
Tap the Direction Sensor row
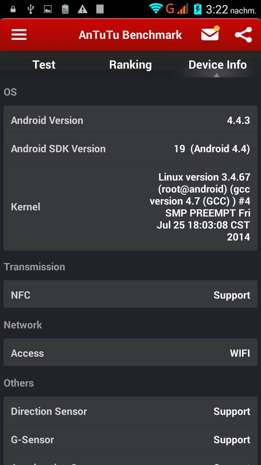pos(130,411)
